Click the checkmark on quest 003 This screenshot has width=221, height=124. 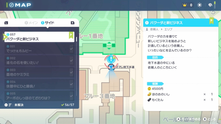tap(71, 72)
